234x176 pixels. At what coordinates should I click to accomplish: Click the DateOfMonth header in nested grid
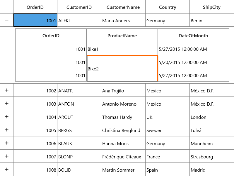click(x=193, y=35)
